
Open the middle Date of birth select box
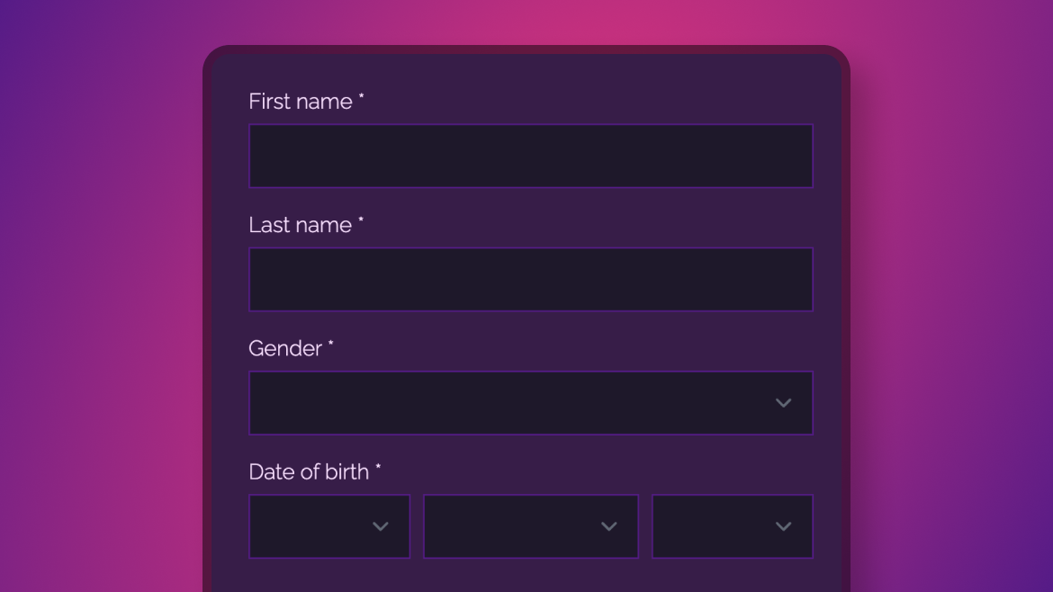530,526
